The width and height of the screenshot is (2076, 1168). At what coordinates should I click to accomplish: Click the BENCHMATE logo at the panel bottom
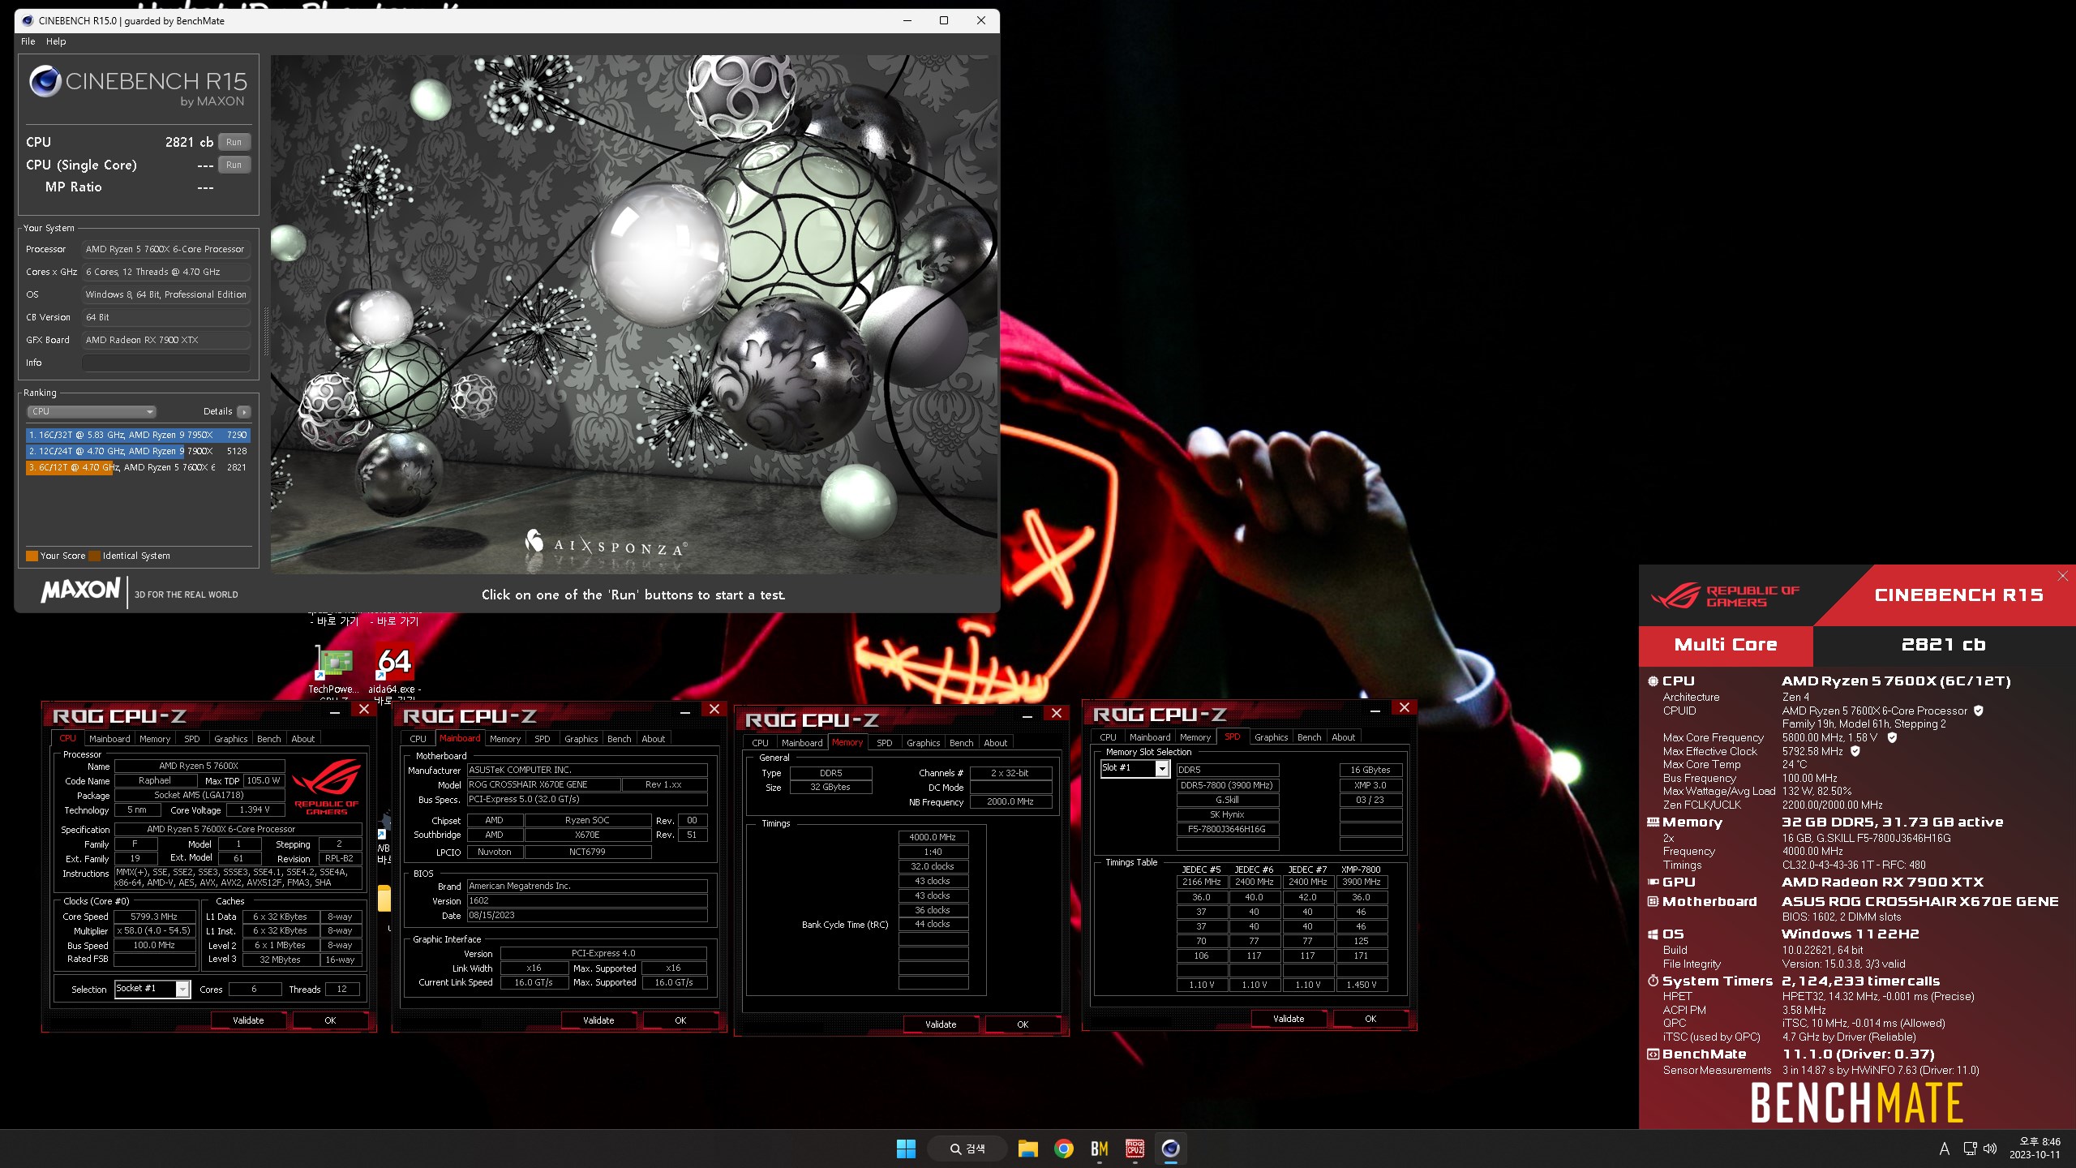1856,1103
